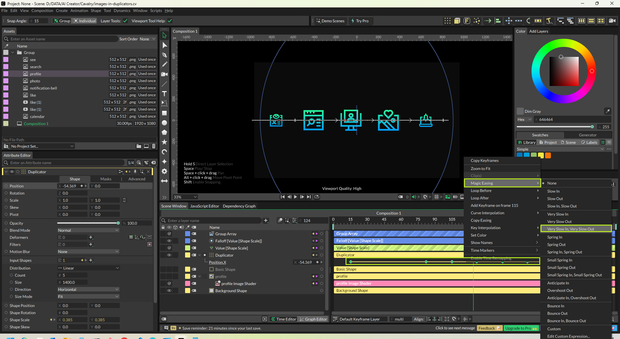Screen dimensions: 620x339
Task: Select the Text tool
Action: tap(164, 94)
